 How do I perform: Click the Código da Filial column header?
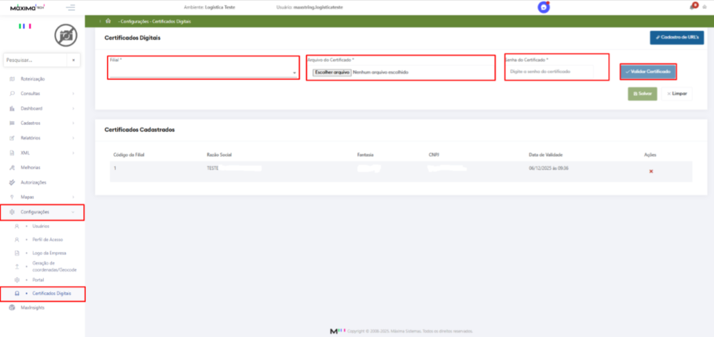(x=129, y=155)
